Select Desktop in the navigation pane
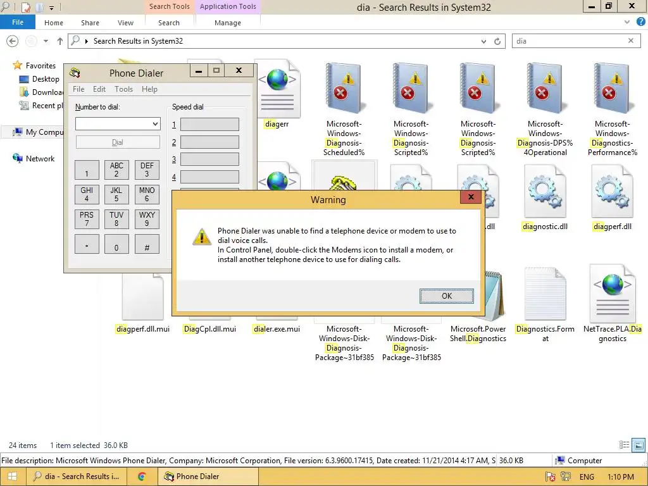The width and height of the screenshot is (648, 486). point(46,79)
